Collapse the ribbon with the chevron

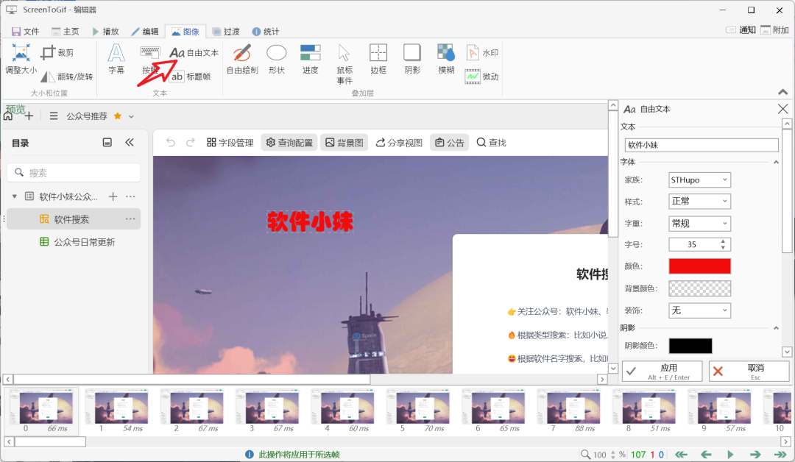[782, 92]
